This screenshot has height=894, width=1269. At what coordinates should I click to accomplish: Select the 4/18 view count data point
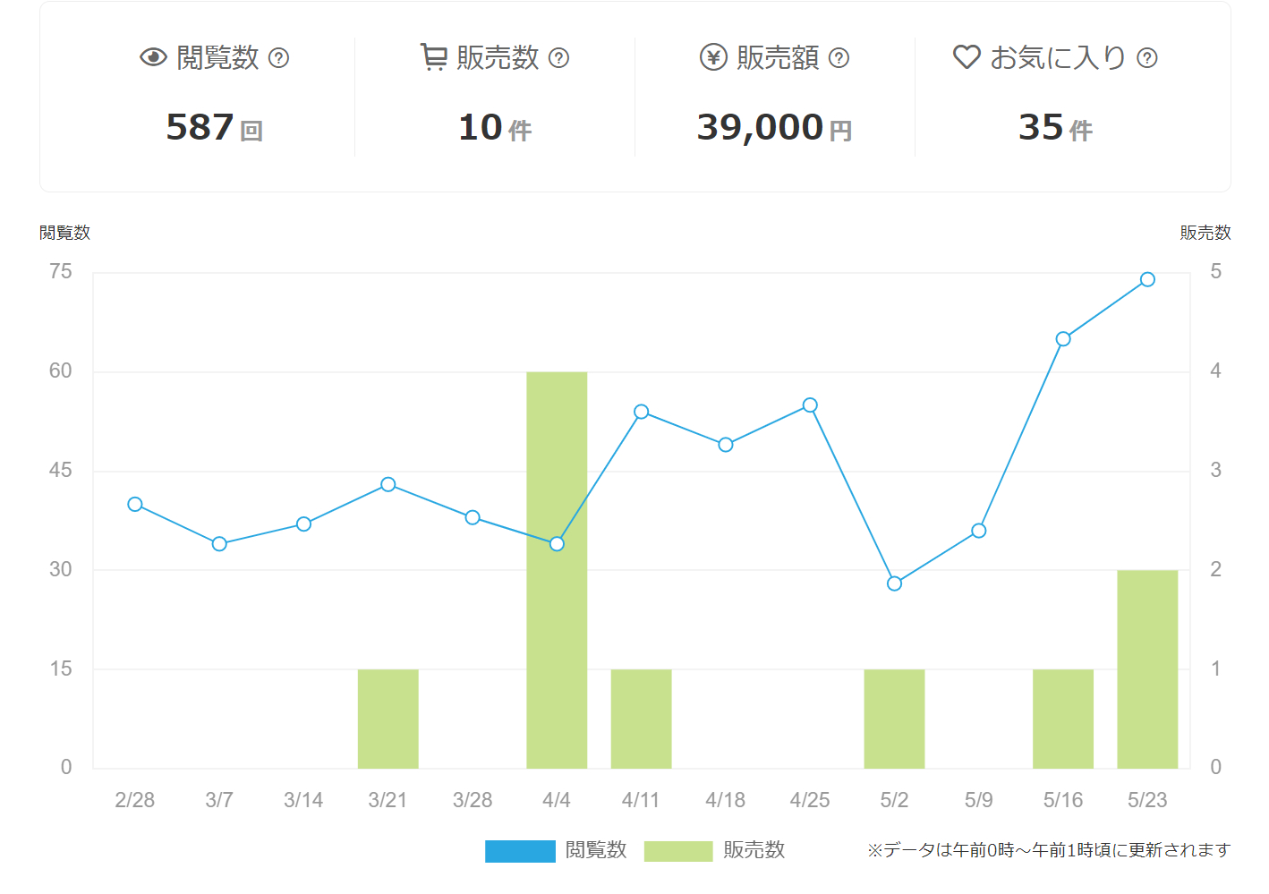tap(726, 445)
